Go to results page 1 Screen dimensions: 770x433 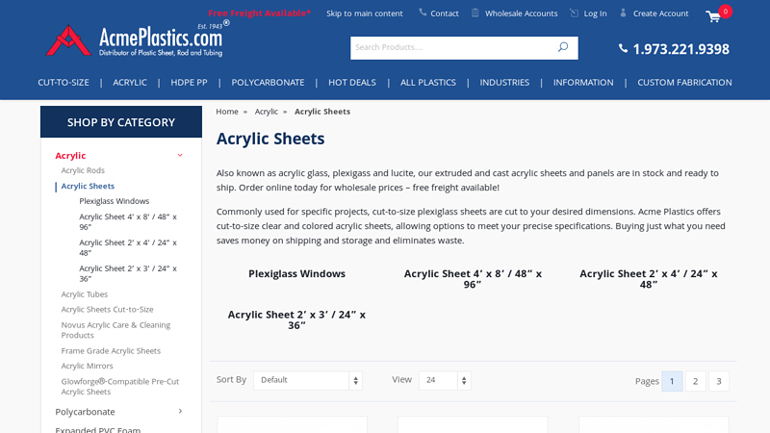(672, 381)
